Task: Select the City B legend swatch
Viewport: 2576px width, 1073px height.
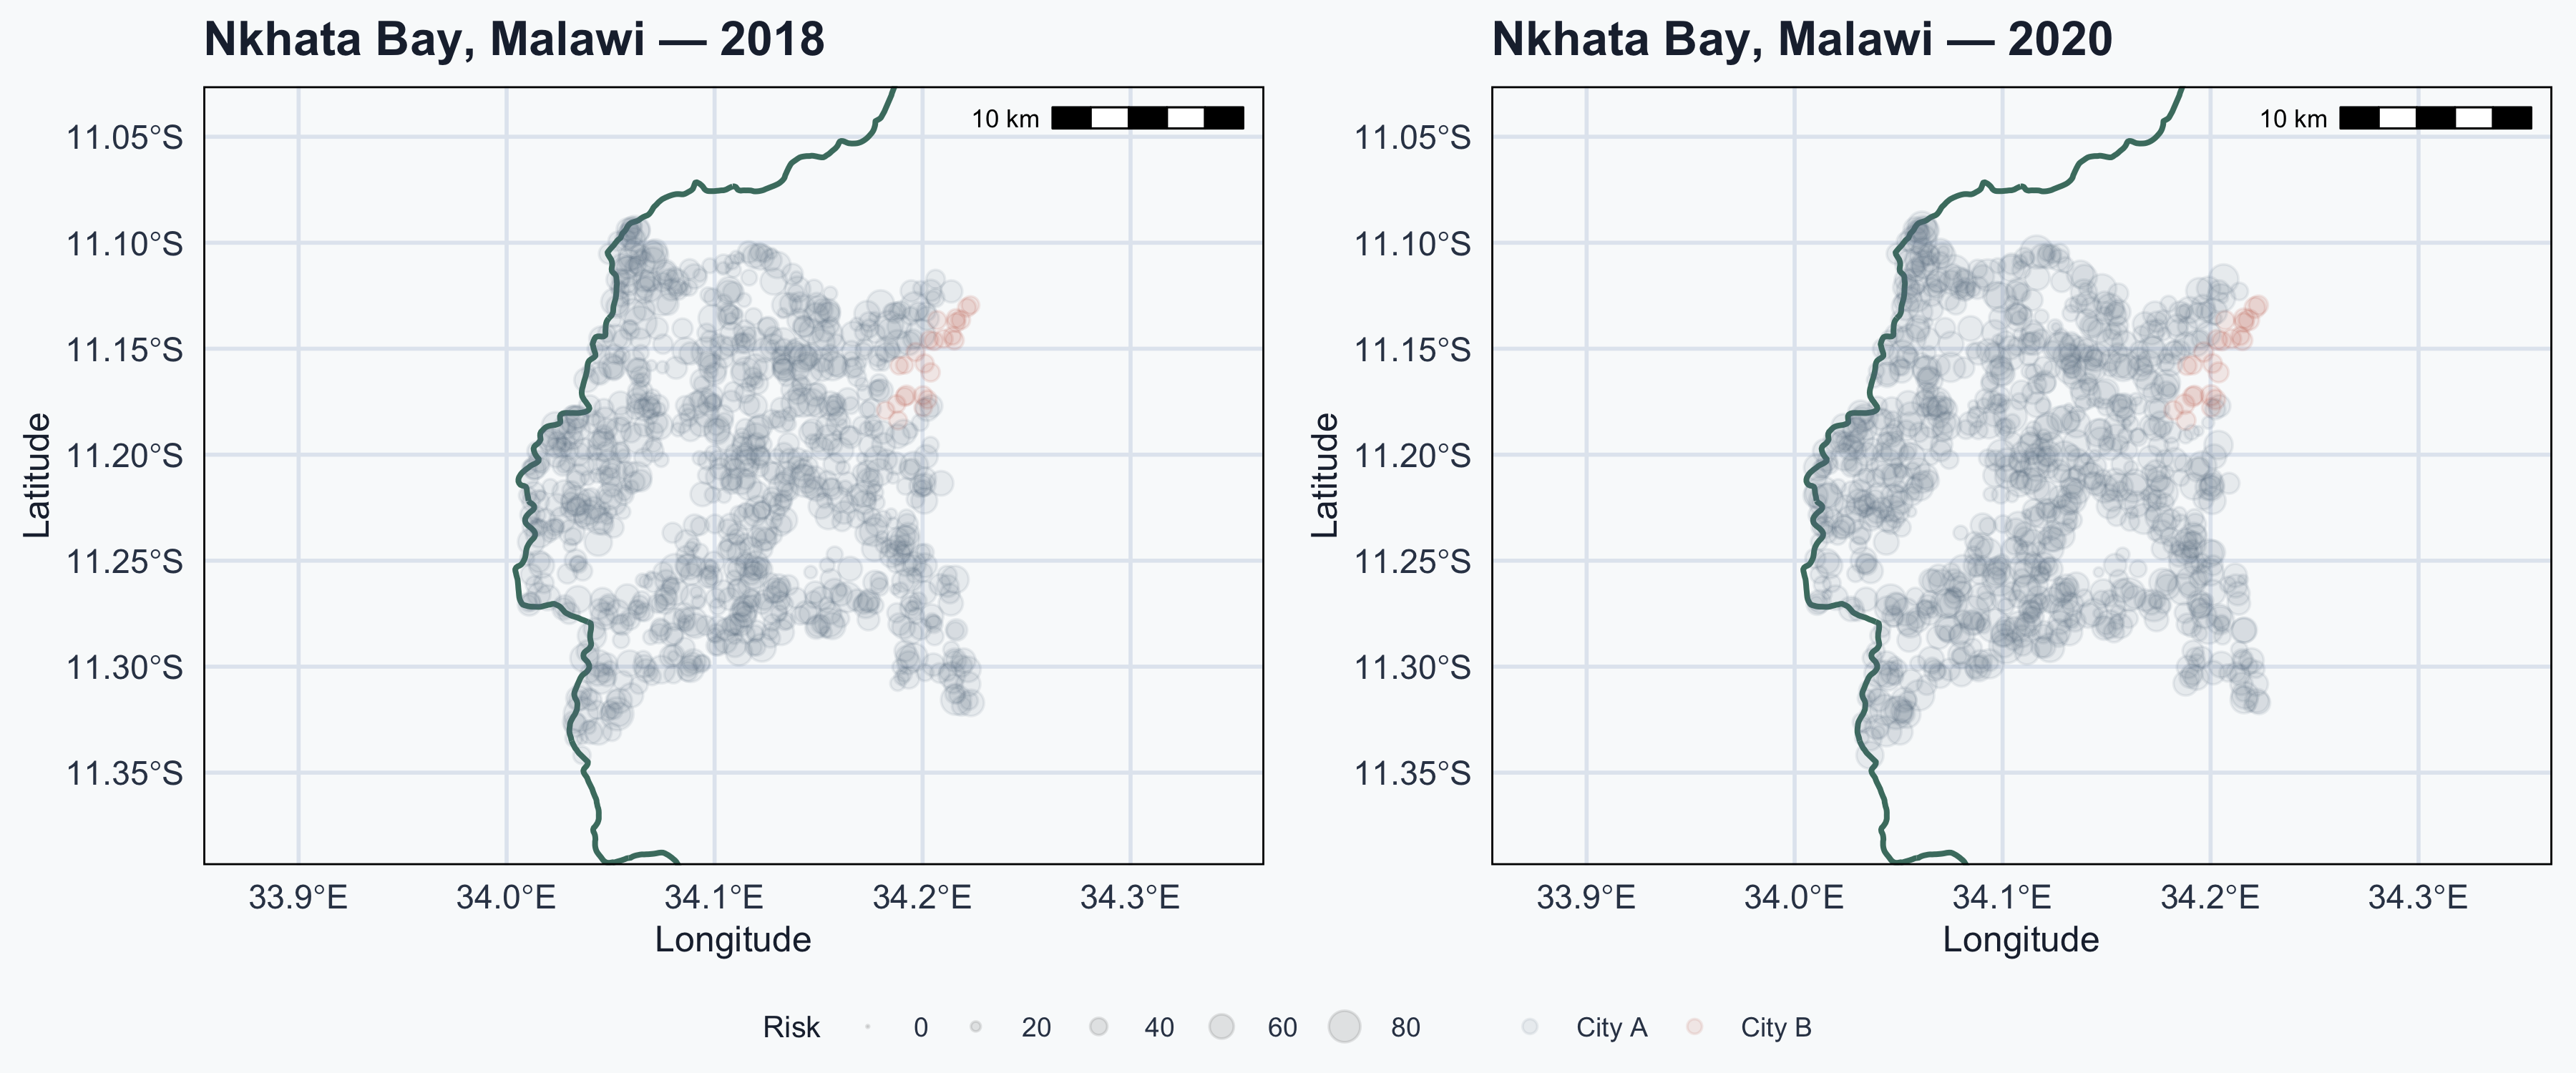Action: (x=1694, y=1027)
